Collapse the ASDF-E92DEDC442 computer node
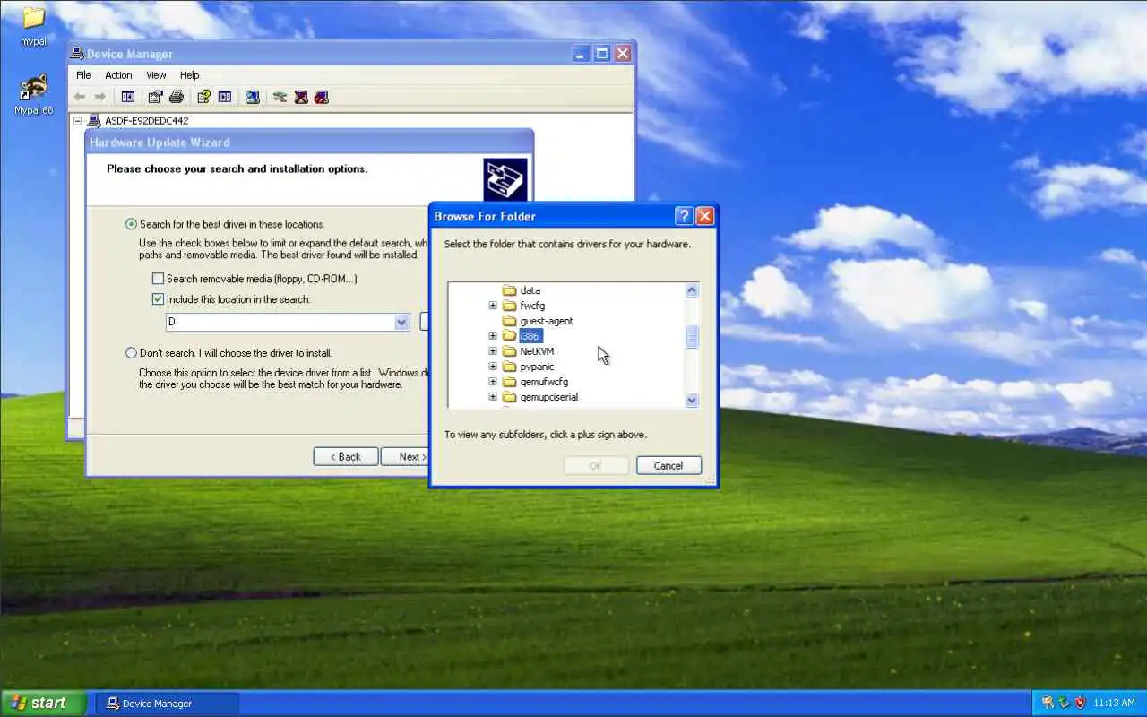The height and width of the screenshot is (717, 1147). 78,121
